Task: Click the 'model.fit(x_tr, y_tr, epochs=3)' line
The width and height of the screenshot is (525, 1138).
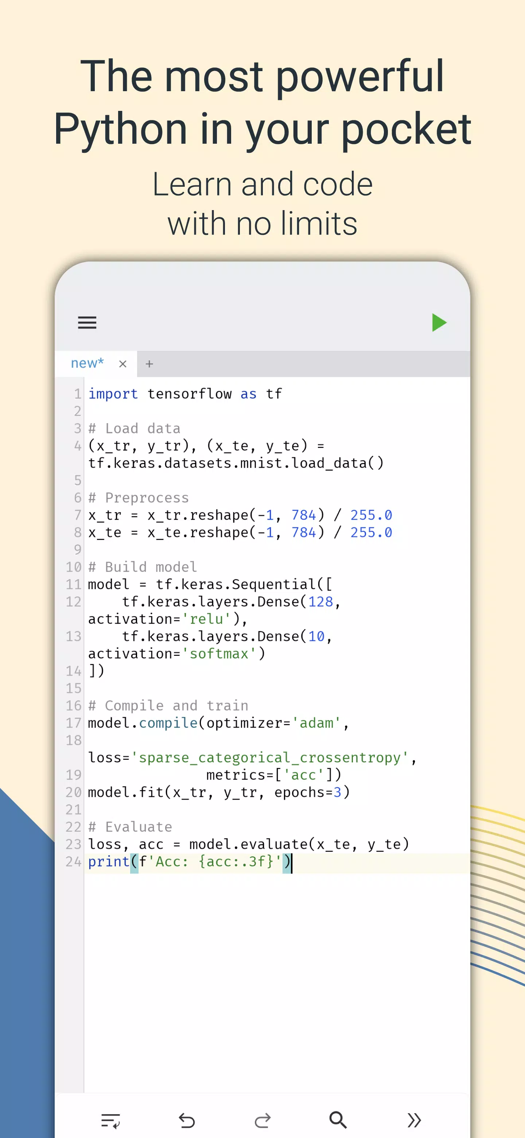Action: [x=218, y=792]
